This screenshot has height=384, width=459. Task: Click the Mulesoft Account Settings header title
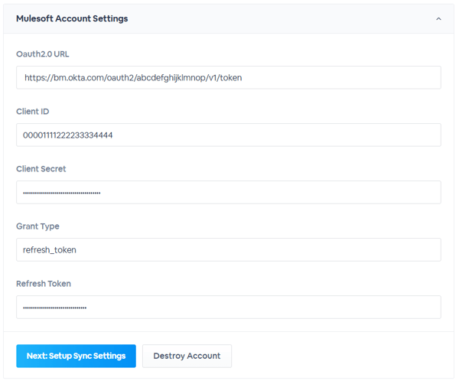click(72, 18)
